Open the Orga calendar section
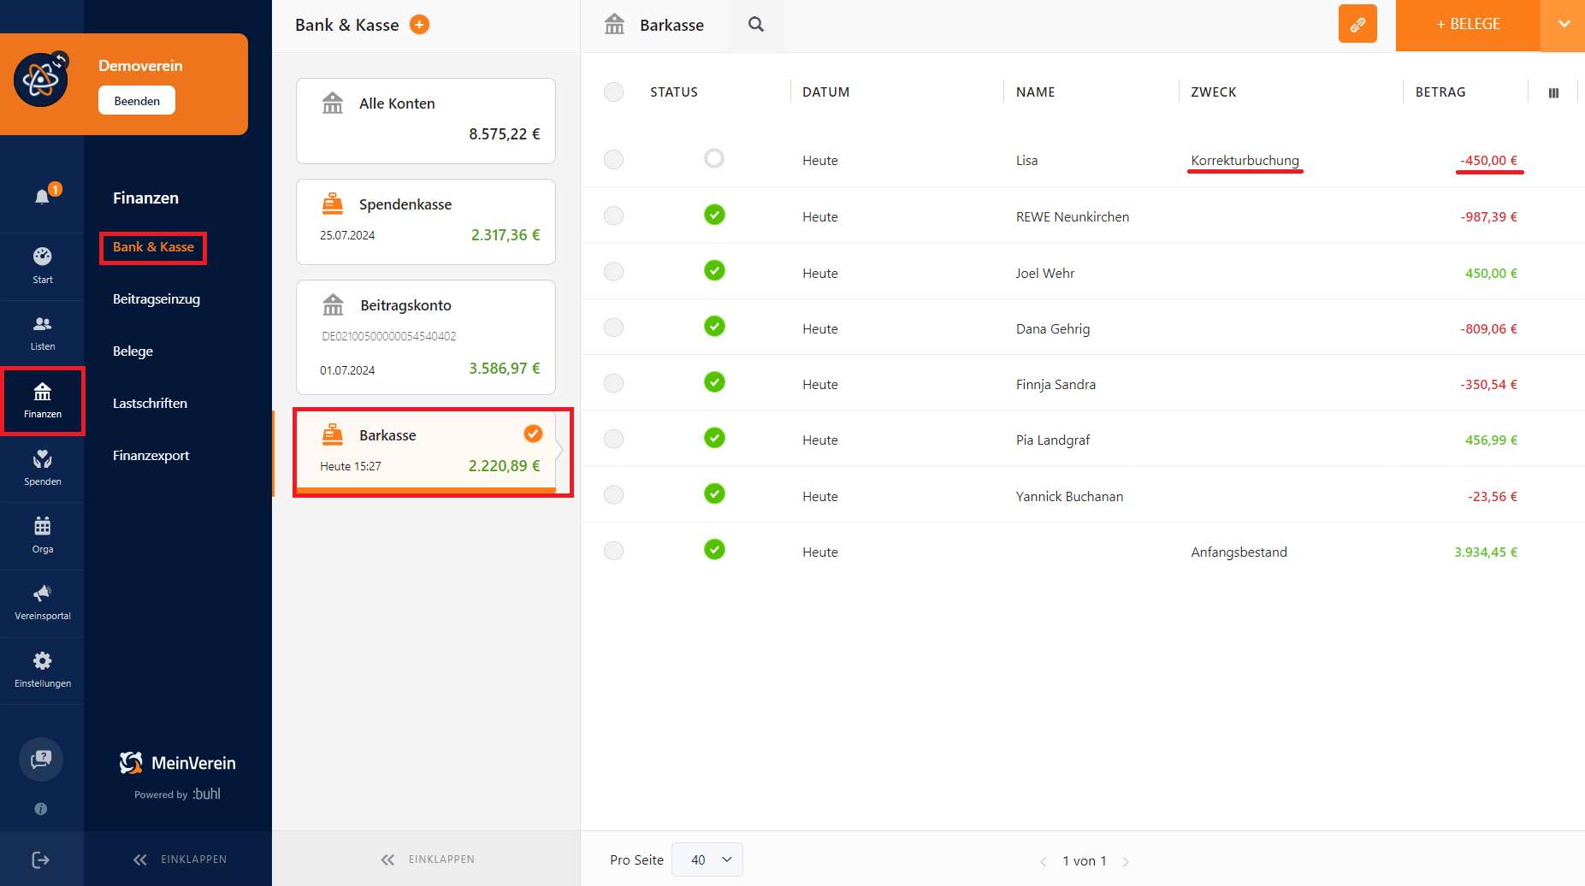The height and width of the screenshot is (886, 1585). [42, 536]
